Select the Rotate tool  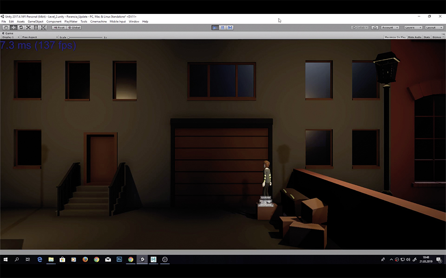pyautogui.click(x=21, y=27)
